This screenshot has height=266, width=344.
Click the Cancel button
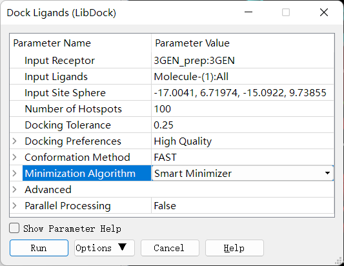tap(170, 248)
